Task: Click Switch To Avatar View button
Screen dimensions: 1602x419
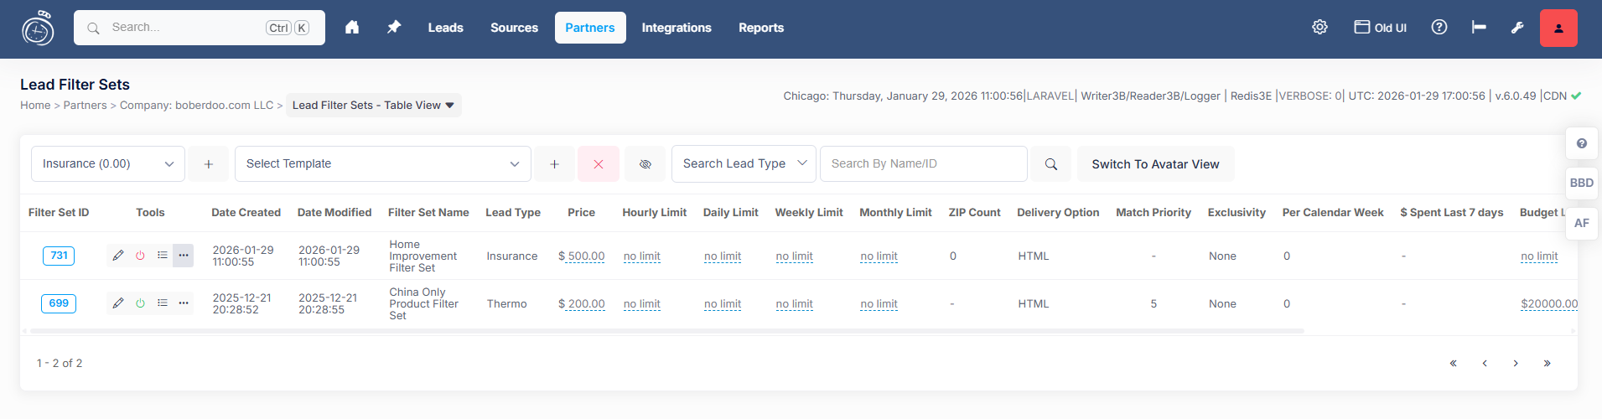Action: click(x=1154, y=164)
